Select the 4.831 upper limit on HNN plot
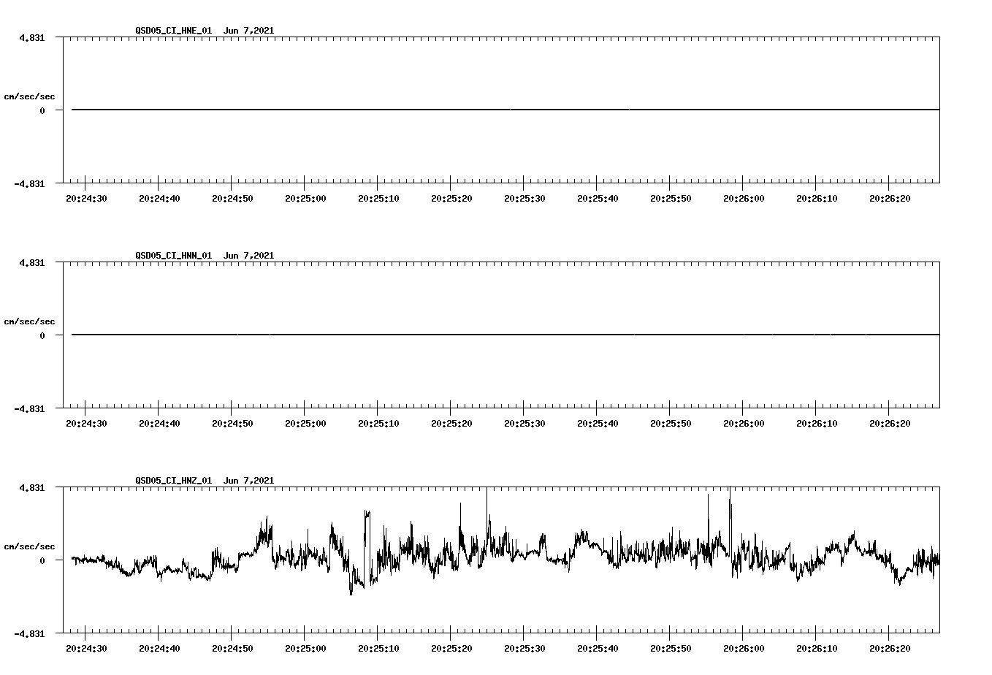The image size is (992, 675). (x=31, y=262)
